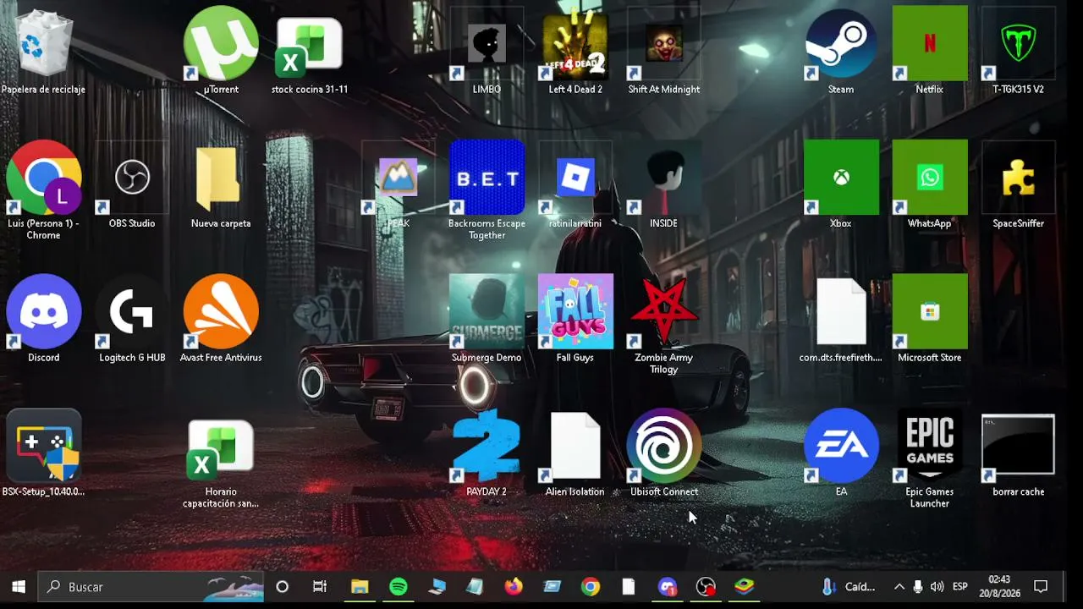Open the weather widget showing Caíd...
The width and height of the screenshot is (1083, 609).
tap(849, 587)
